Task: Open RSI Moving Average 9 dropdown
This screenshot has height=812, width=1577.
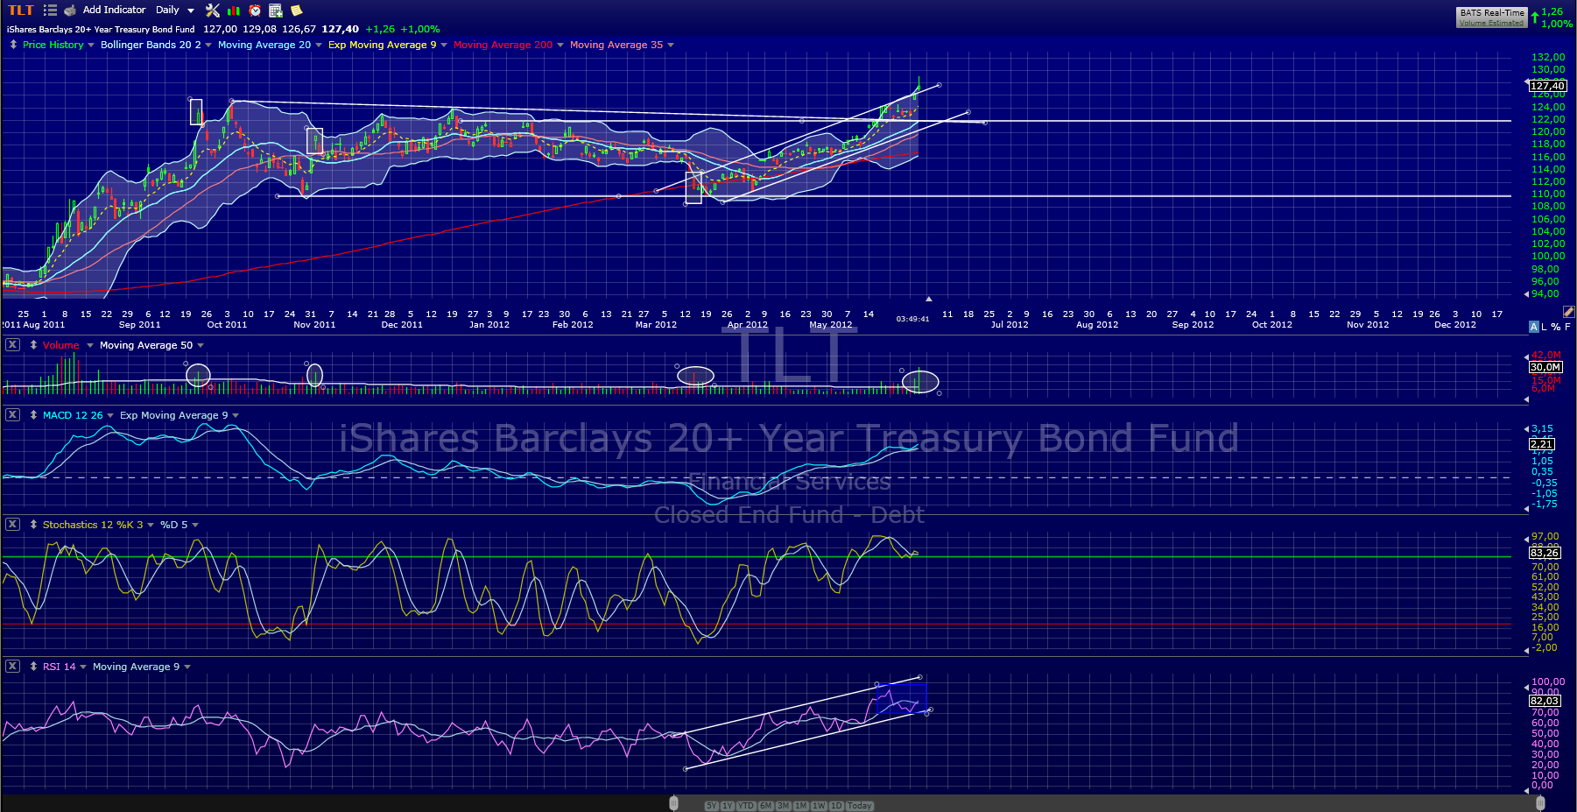Action: coord(187,667)
